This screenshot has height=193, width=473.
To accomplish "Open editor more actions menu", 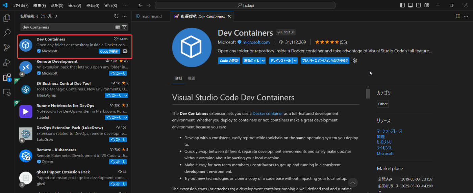I will [466, 16].
